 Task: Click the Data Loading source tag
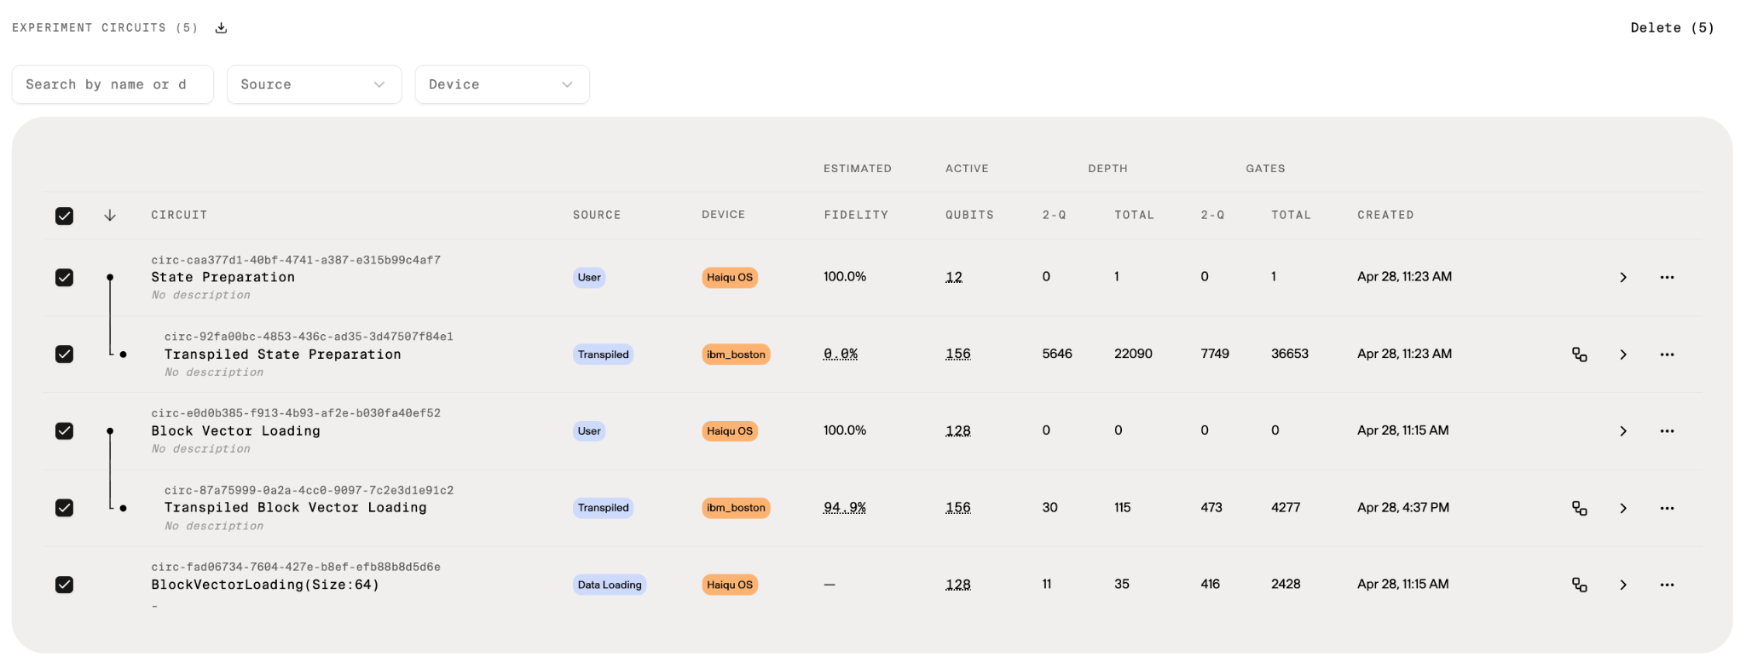click(610, 585)
